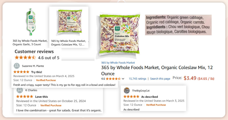Click K Charles' profile avatar icon
The height and width of the screenshot is (120, 228).
point(20,90)
